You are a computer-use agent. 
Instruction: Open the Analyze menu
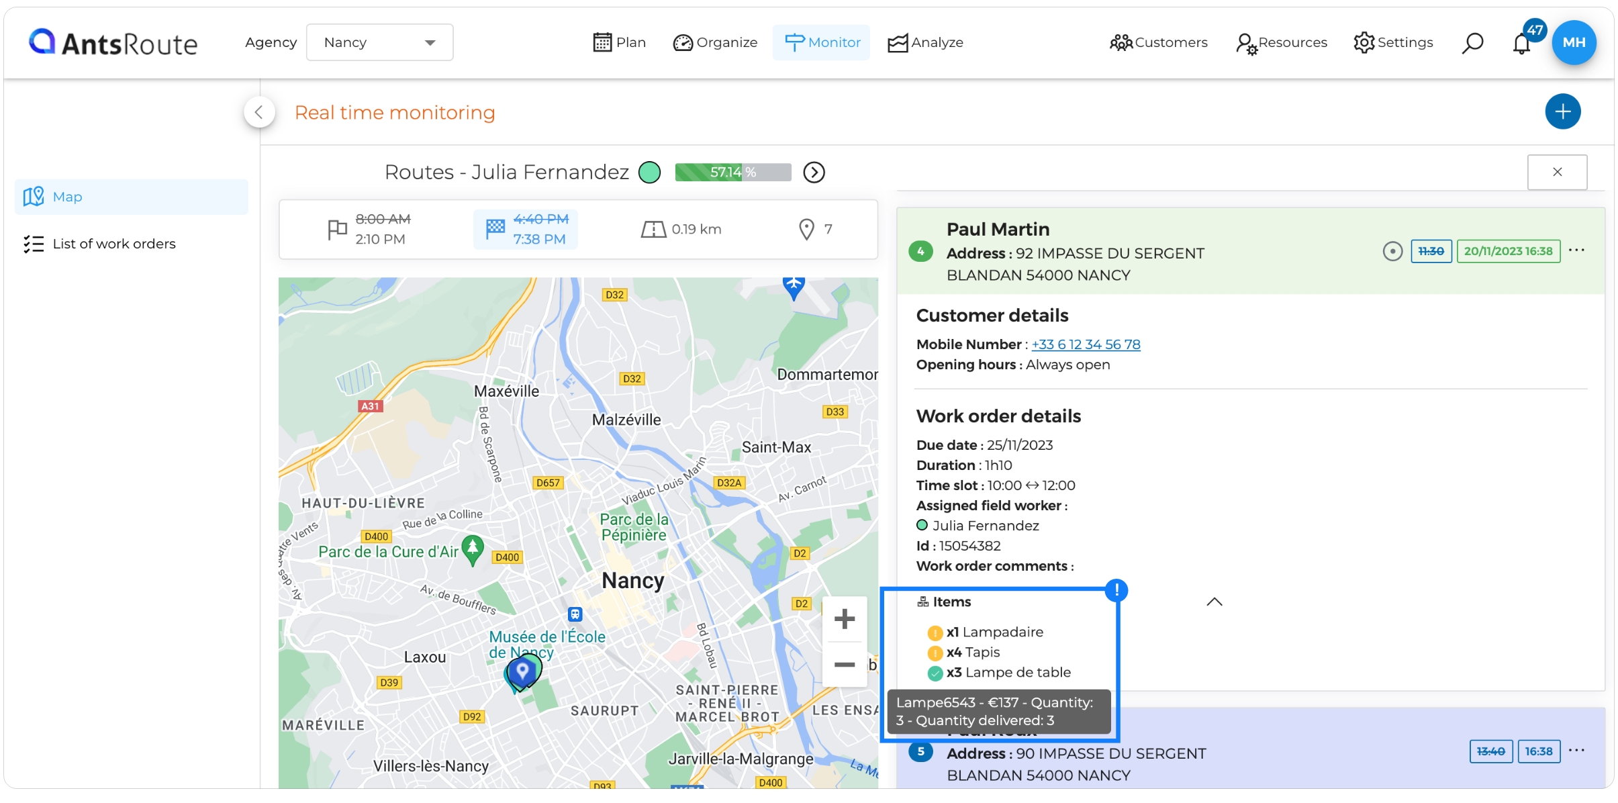click(925, 42)
